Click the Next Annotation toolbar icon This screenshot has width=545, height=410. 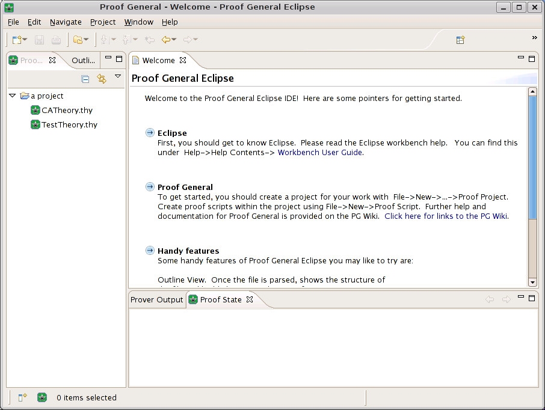[x=104, y=40]
